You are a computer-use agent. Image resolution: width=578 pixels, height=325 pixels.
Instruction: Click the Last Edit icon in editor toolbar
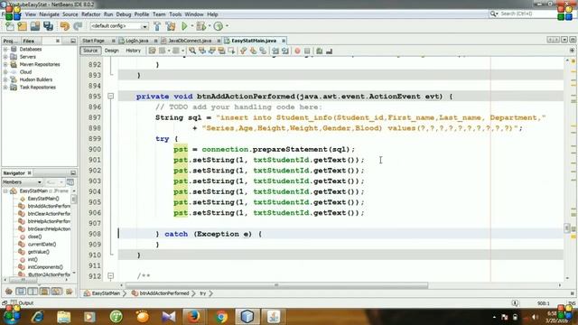[x=153, y=51]
